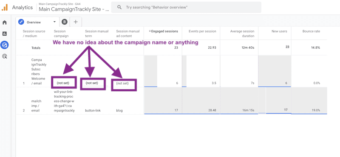The image size is (340, 157).
Task: Click row 1 events per session 3.5
Action: (x=214, y=83)
